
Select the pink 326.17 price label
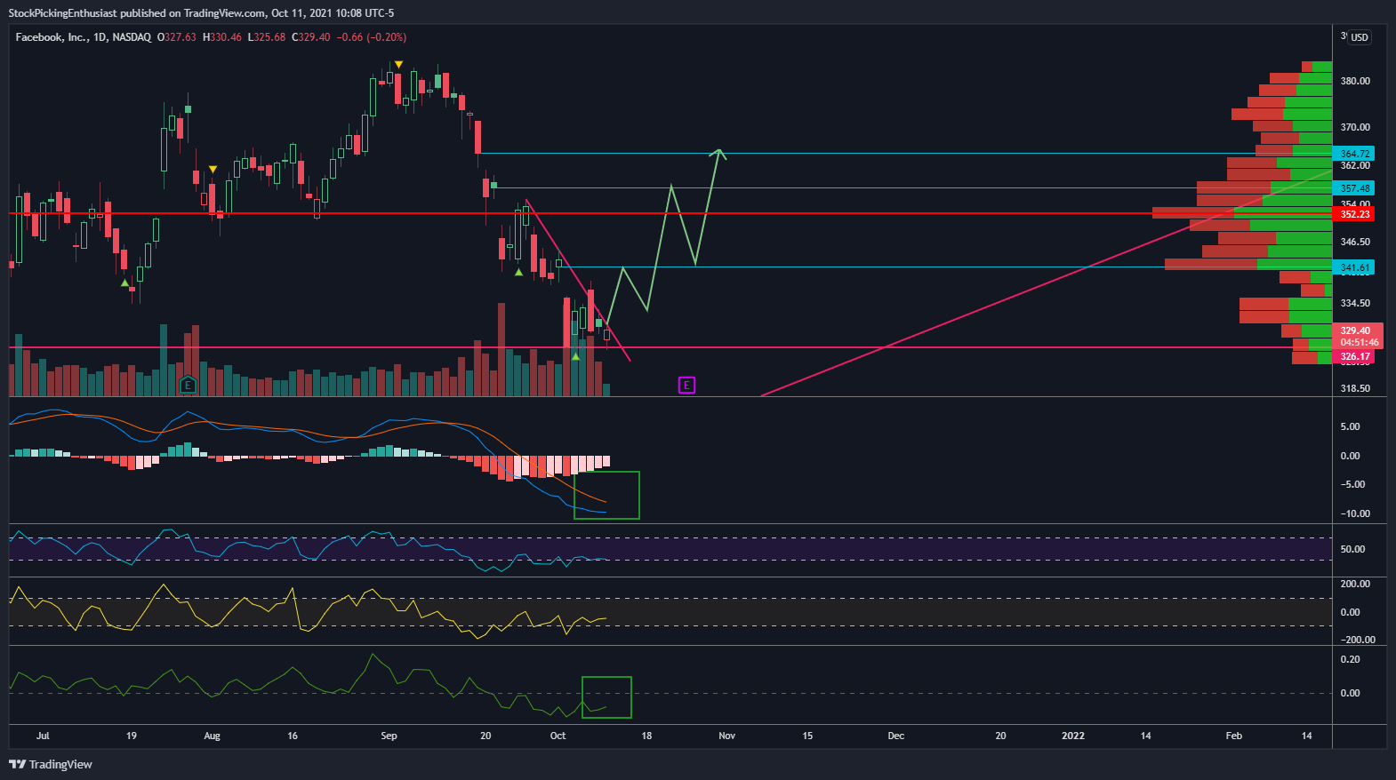1355,356
